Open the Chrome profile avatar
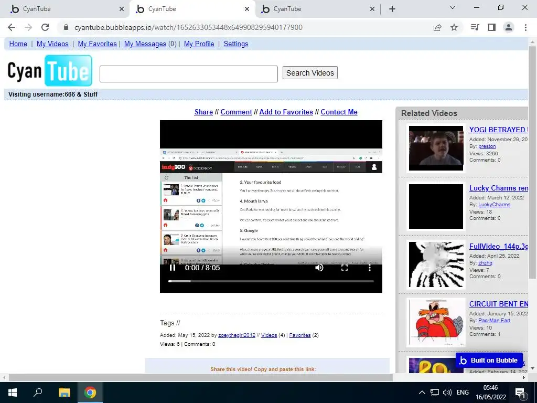 tap(509, 27)
